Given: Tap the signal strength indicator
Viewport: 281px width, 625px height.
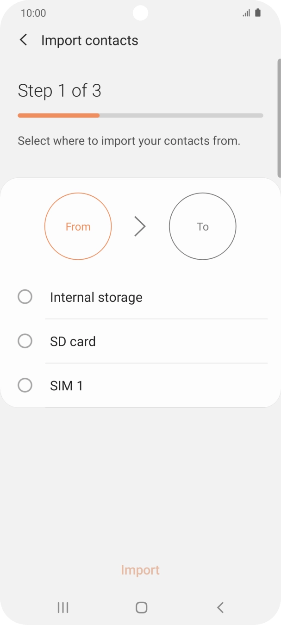Looking at the screenshot, I should 245,12.
